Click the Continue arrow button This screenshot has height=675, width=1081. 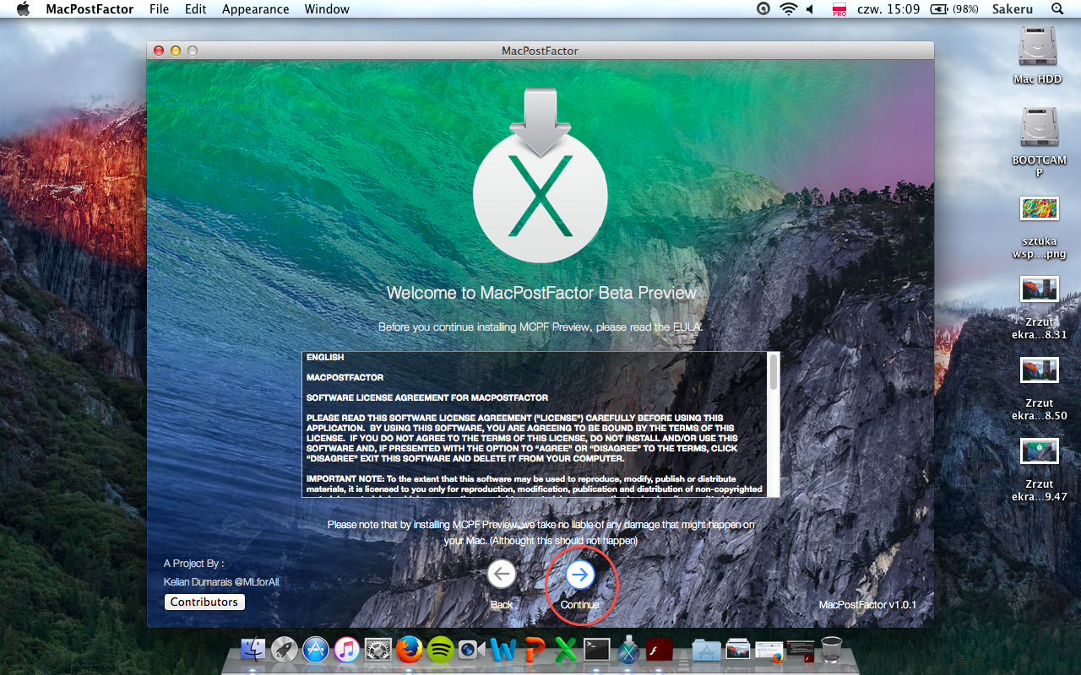point(579,575)
